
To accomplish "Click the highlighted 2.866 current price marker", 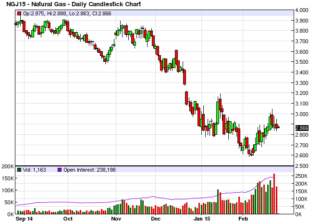I will [x=302, y=128].
